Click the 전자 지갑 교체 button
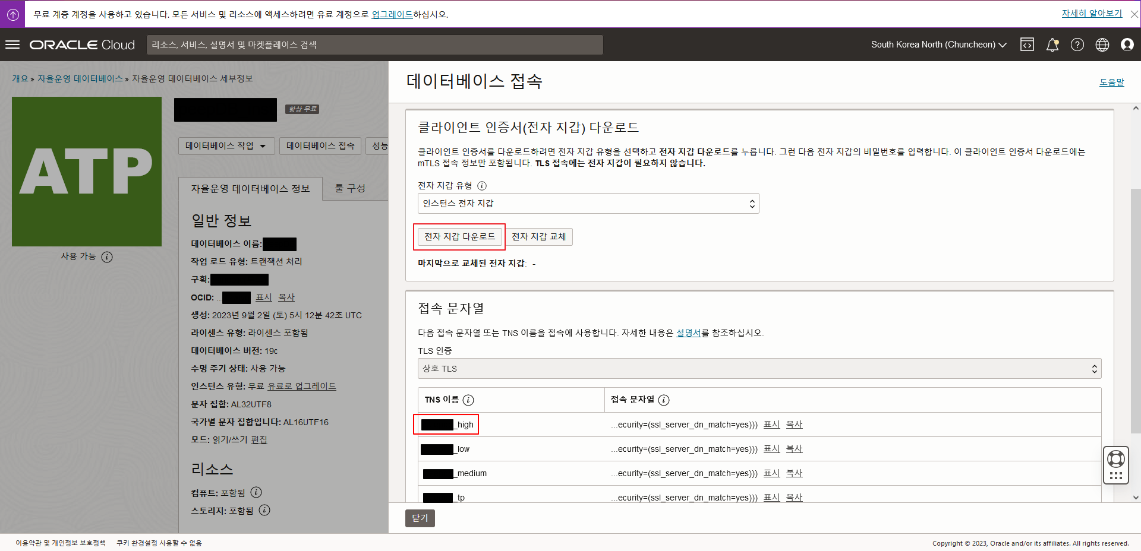Viewport: 1141px width, 551px height. 539,237
